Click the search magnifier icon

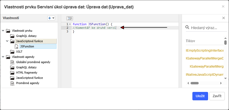[x=187, y=27]
